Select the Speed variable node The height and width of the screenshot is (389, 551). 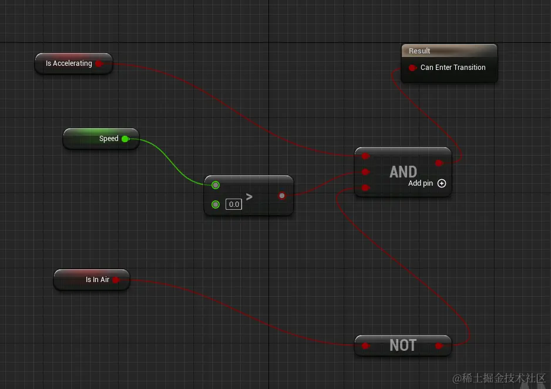pyautogui.click(x=101, y=139)
